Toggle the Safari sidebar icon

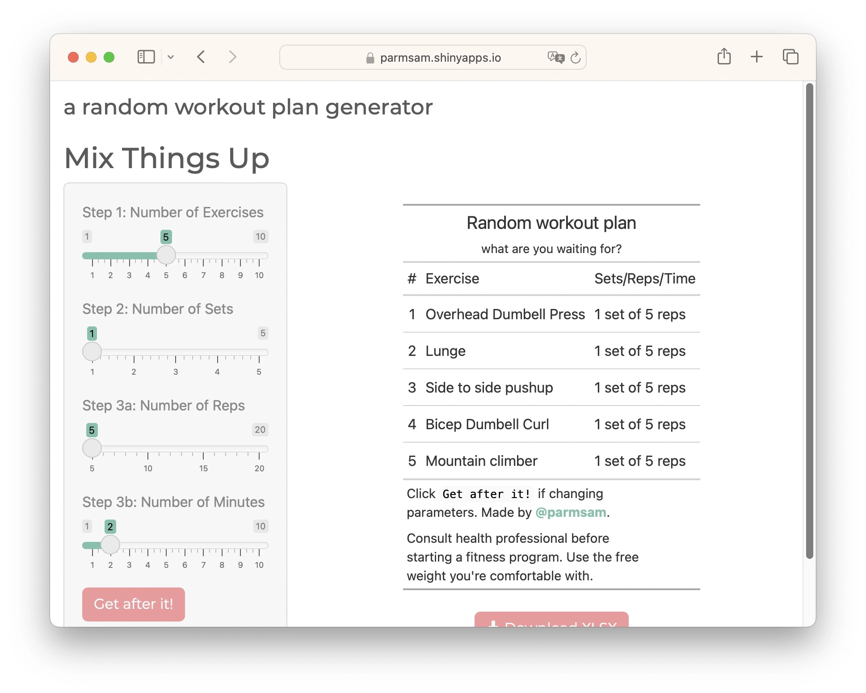tap(146, 57)
